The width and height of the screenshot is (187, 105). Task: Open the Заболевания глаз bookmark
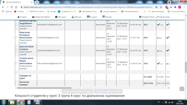[88, 11]
